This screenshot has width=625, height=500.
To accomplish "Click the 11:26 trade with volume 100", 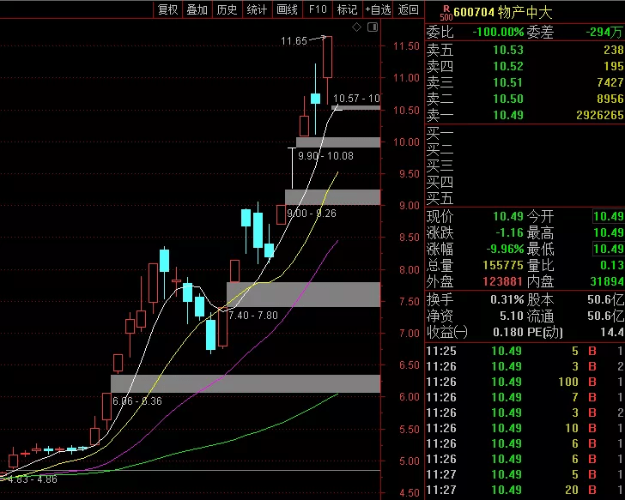I will (x=525, y=382).
